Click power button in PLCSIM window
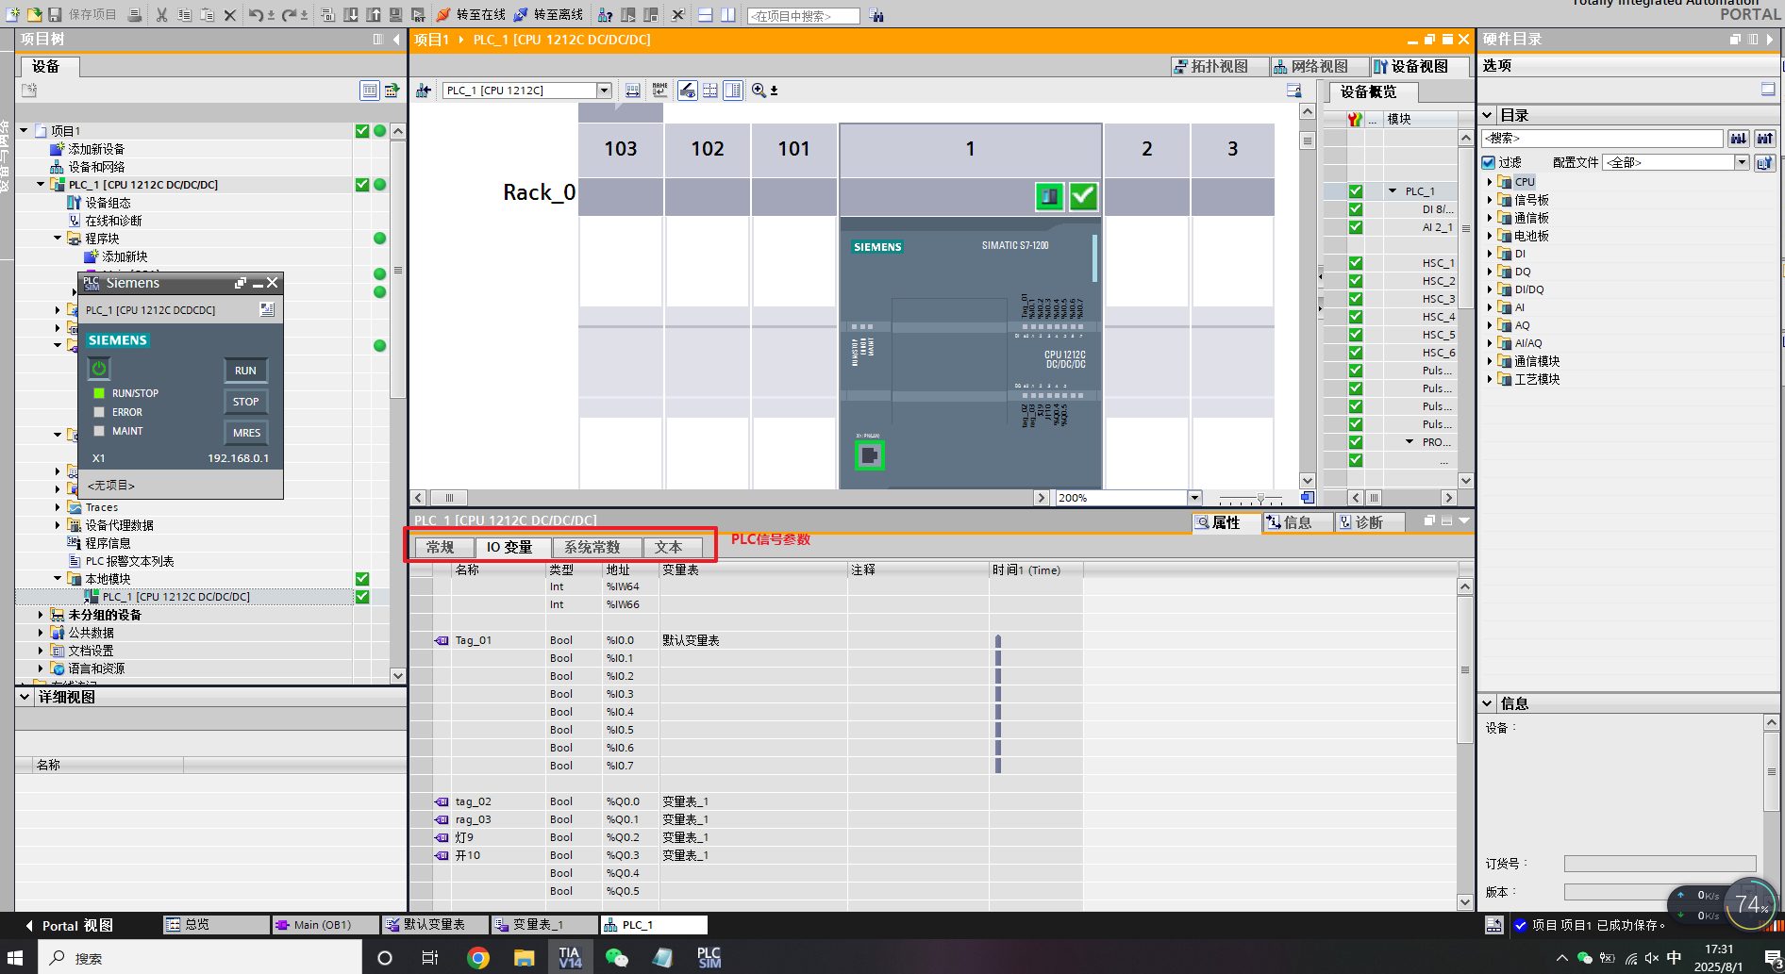This screenshot has height=974, width=1785. click(99, 369)
